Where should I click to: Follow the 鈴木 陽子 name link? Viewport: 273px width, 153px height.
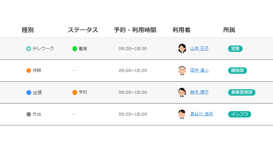pyautogui.click(x=199, y=92)
